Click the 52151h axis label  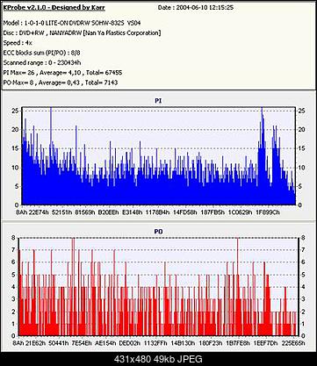click(x=61, y=212)
